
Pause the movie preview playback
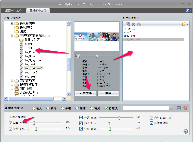[x=78, y=56]
